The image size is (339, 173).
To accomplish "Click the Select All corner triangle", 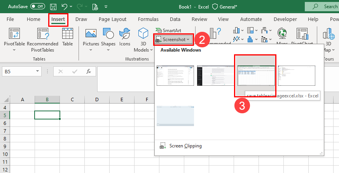I will coord(5,99).
